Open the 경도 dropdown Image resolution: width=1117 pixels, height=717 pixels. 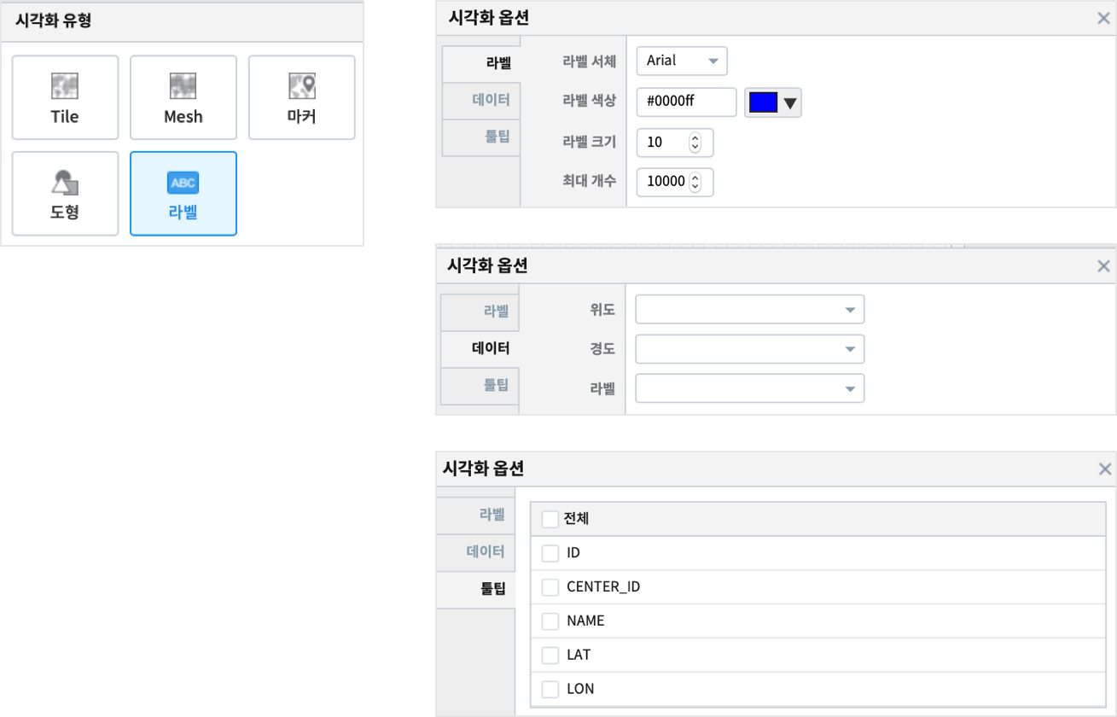pyautogui.click(x=750, y=349)
